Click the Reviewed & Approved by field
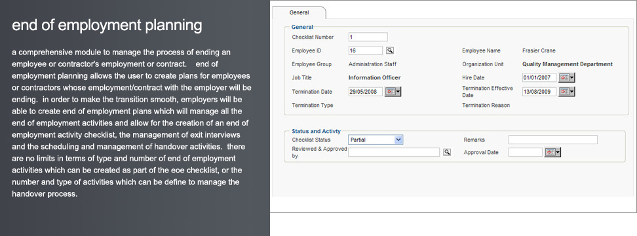The width and height of the screenshot is (637, 236). tap(394, 152)
